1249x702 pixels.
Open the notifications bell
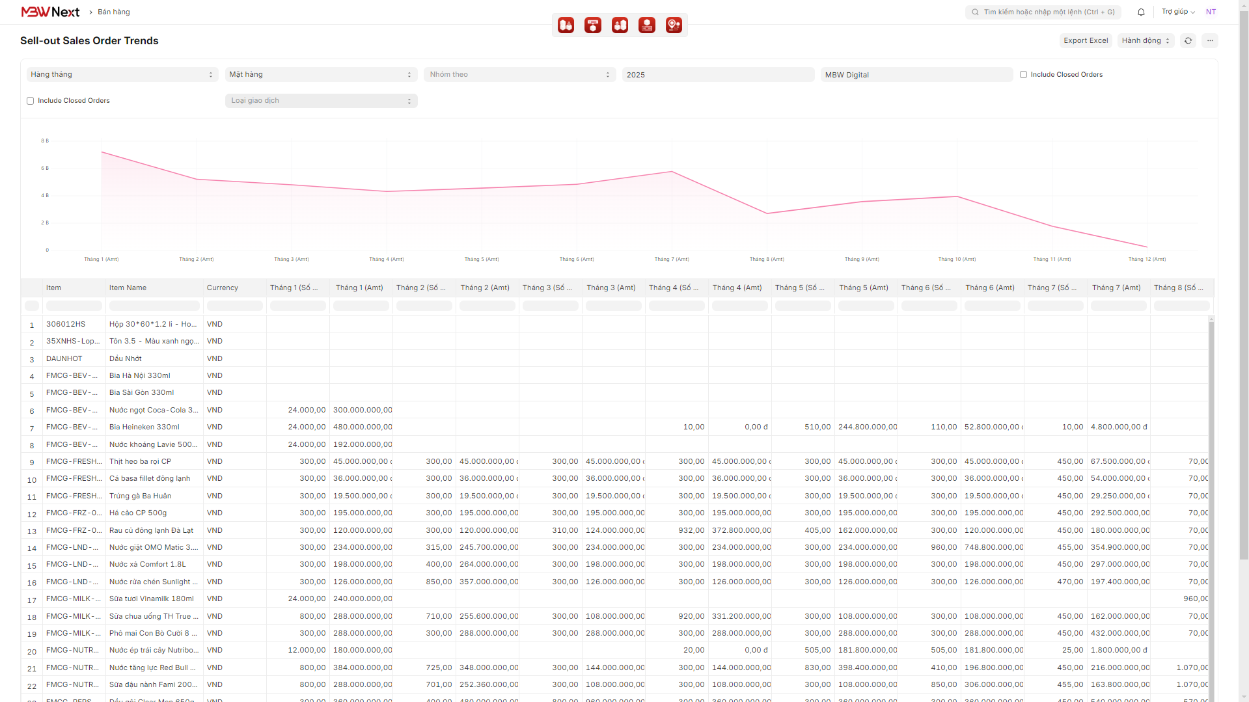1141,12
